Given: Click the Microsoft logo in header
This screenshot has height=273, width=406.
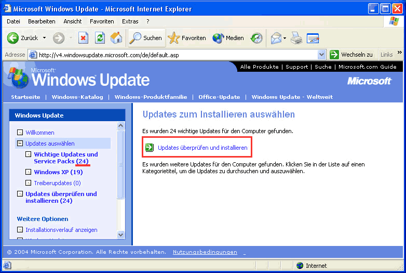Looking at the screenshot, I should pyautogui.click(x=369, y=81).
